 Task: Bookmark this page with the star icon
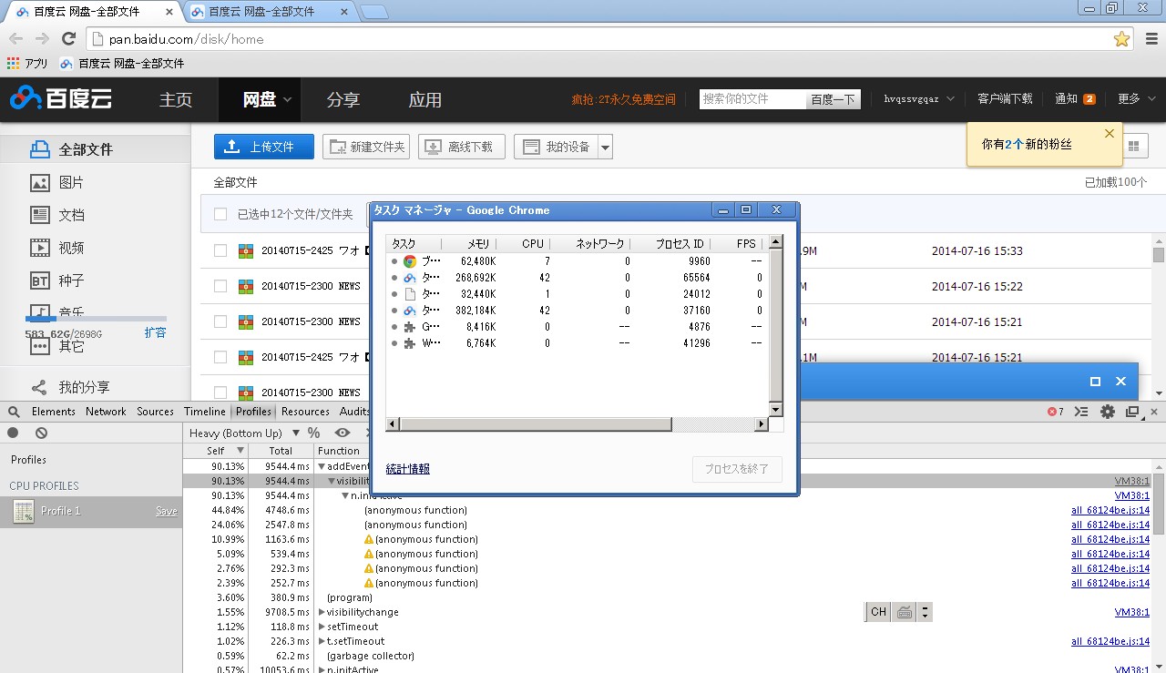coord(1121,39)
